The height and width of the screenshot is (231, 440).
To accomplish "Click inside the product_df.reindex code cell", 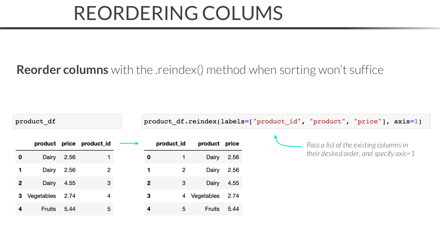I will 285,121.
